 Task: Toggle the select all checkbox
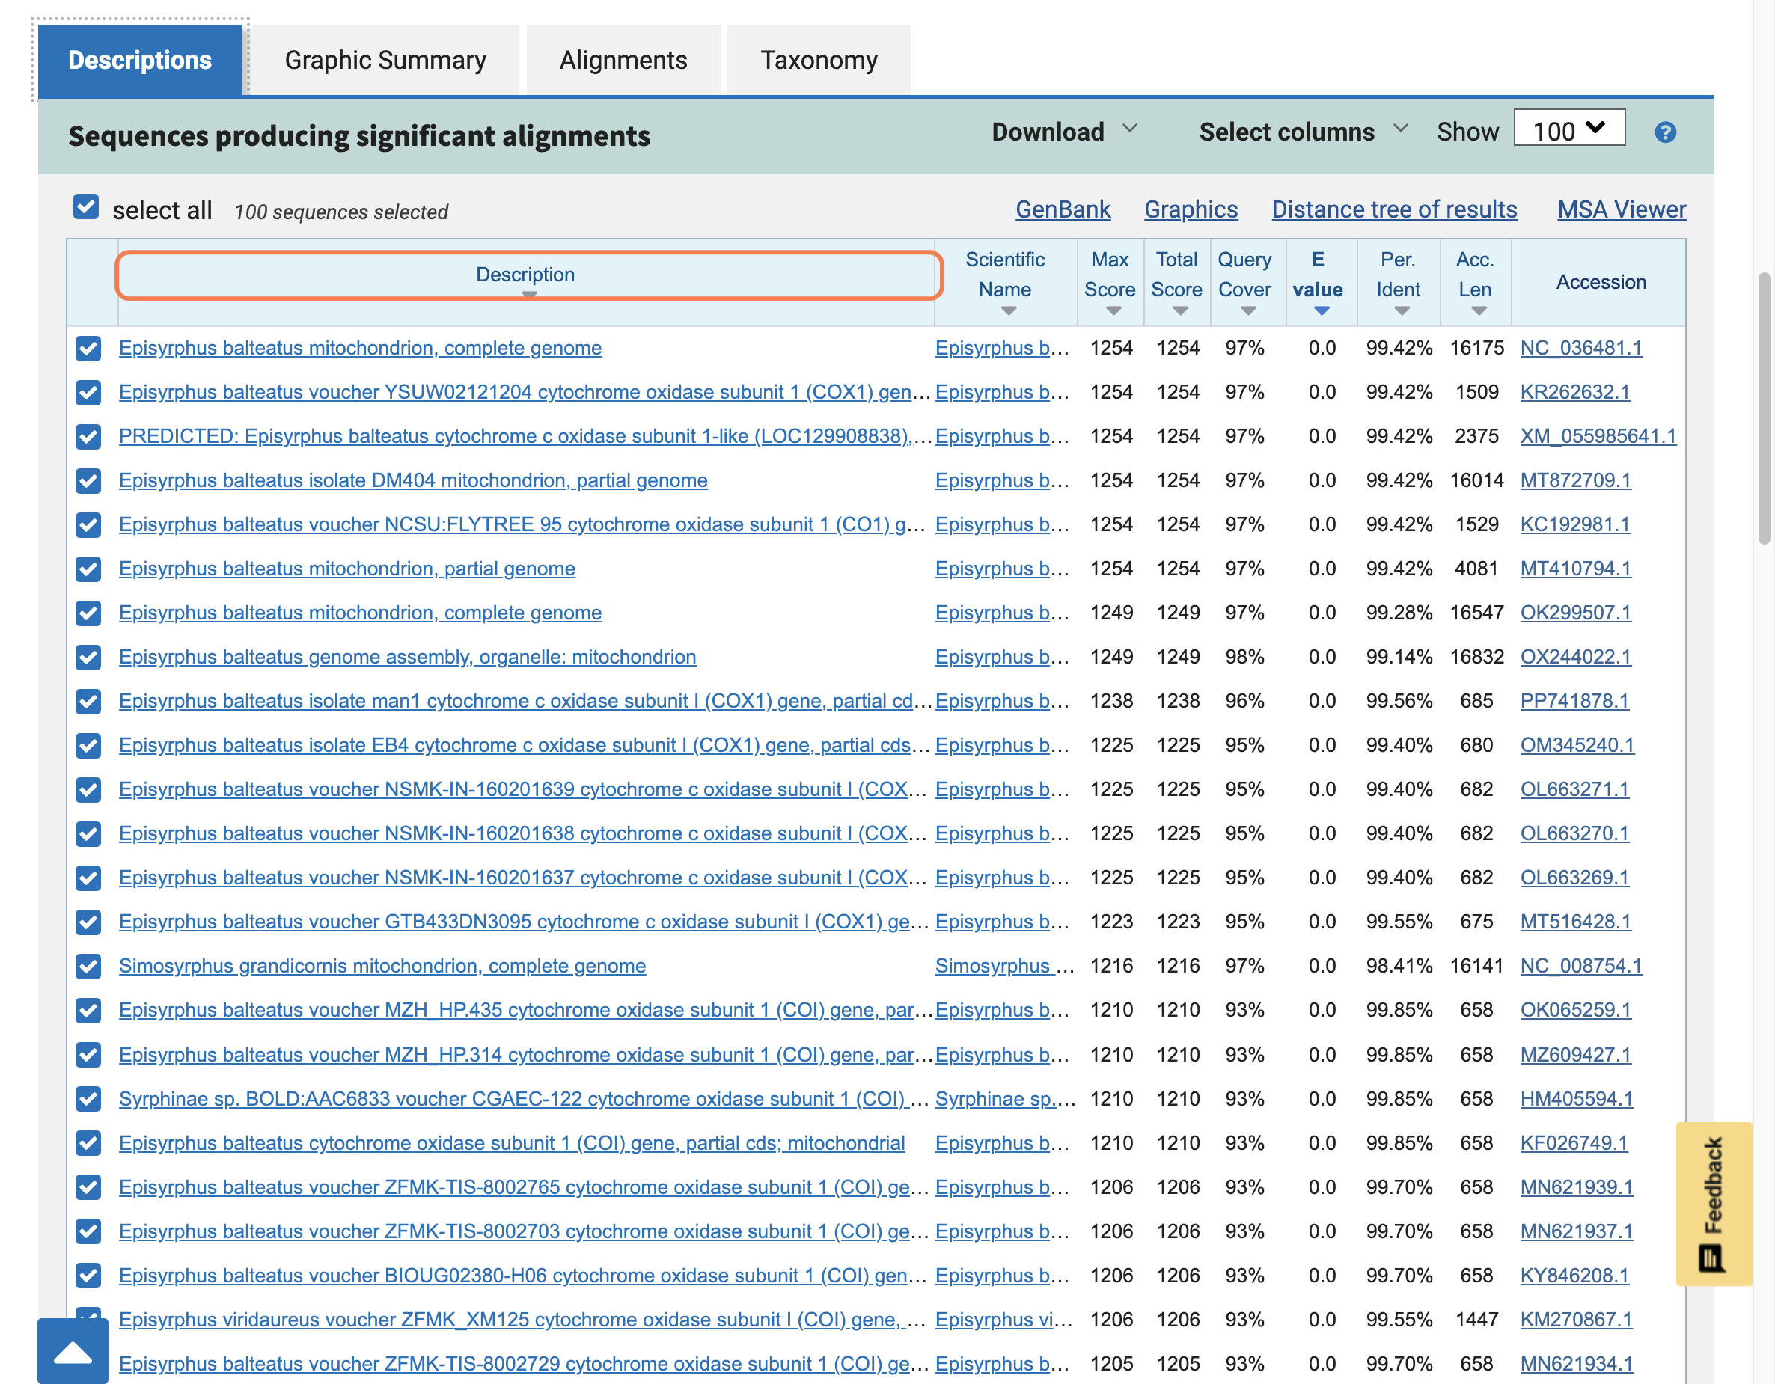point(86,207)
